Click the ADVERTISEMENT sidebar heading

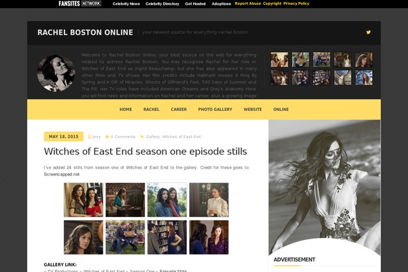(294, 260)
